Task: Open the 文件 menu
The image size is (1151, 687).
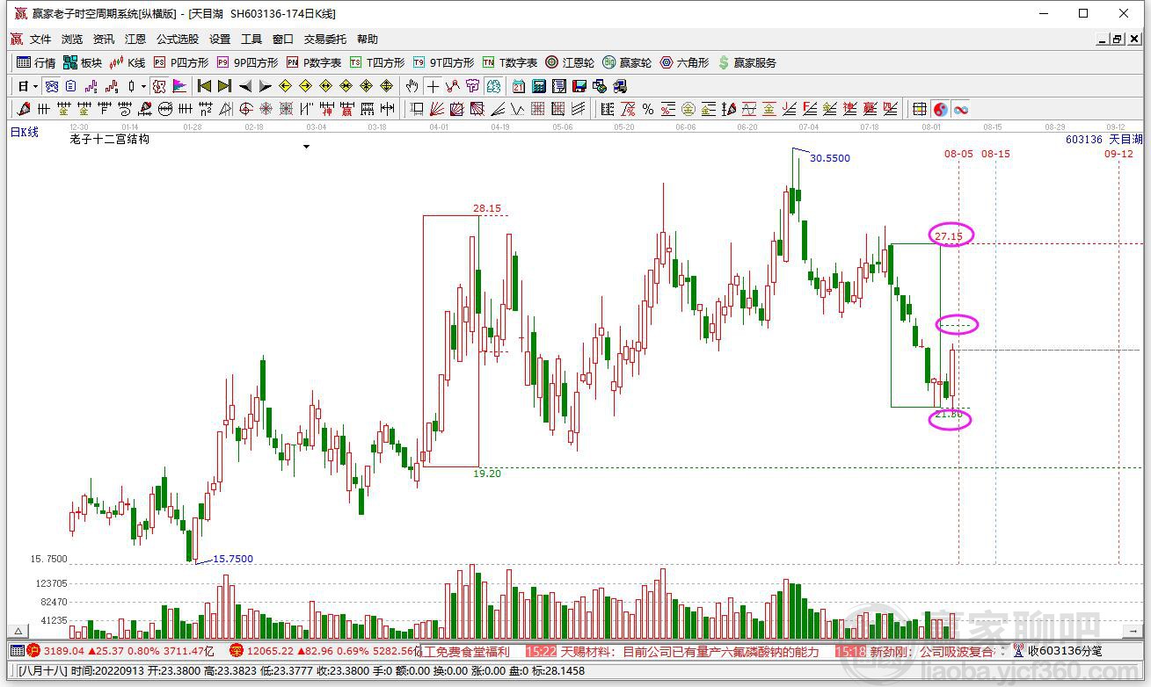Action: click(40, 40)
